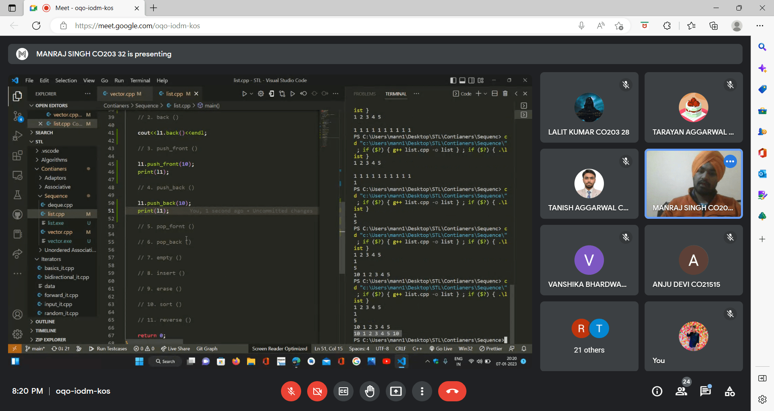
Task: Raise your hand in the meeting
Action: (370, 391)
